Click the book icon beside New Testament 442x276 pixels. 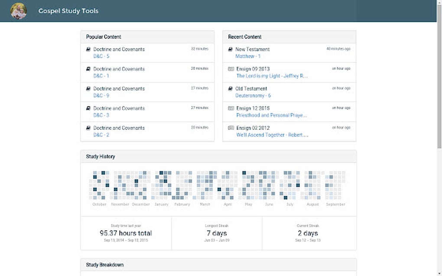click(231, 49)
